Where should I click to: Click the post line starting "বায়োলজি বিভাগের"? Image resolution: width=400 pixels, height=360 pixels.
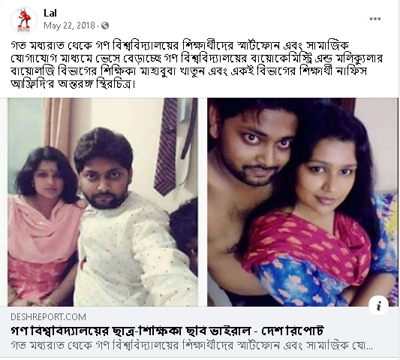click(x=189, y=71)
